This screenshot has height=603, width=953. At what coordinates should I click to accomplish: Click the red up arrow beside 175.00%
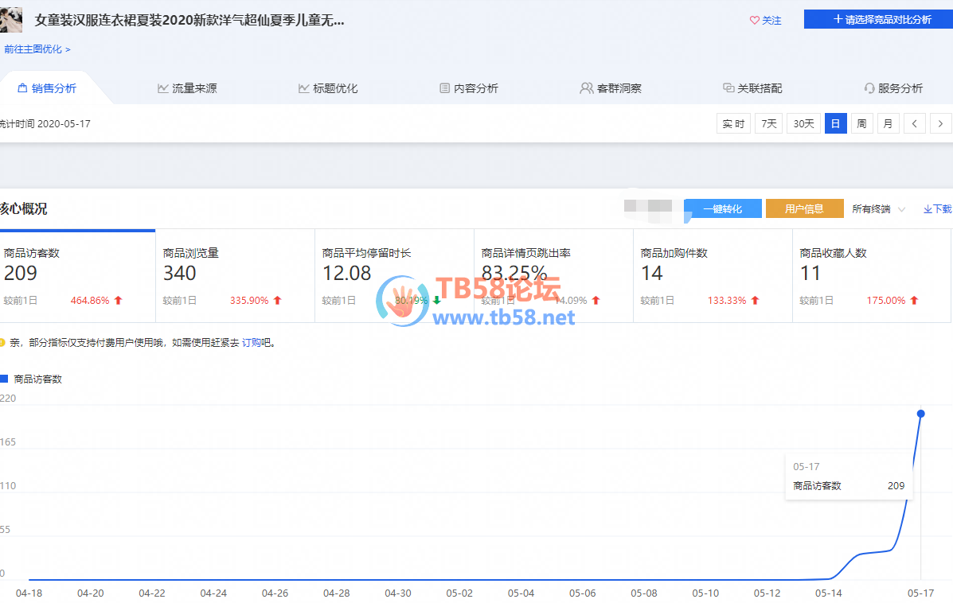(914, 301)
